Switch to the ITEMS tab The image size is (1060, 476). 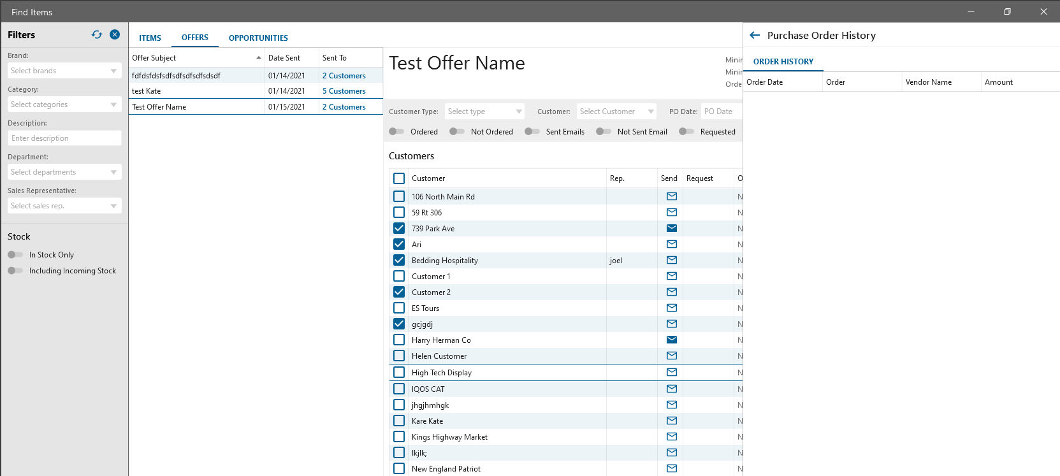click(150, 38)
